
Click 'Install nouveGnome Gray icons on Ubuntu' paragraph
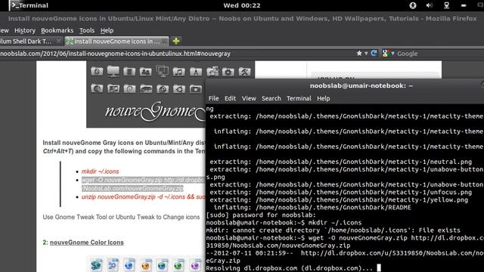tap(124, 147)
